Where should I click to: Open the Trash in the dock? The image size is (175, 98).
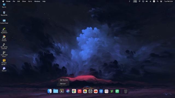point(126,91)
